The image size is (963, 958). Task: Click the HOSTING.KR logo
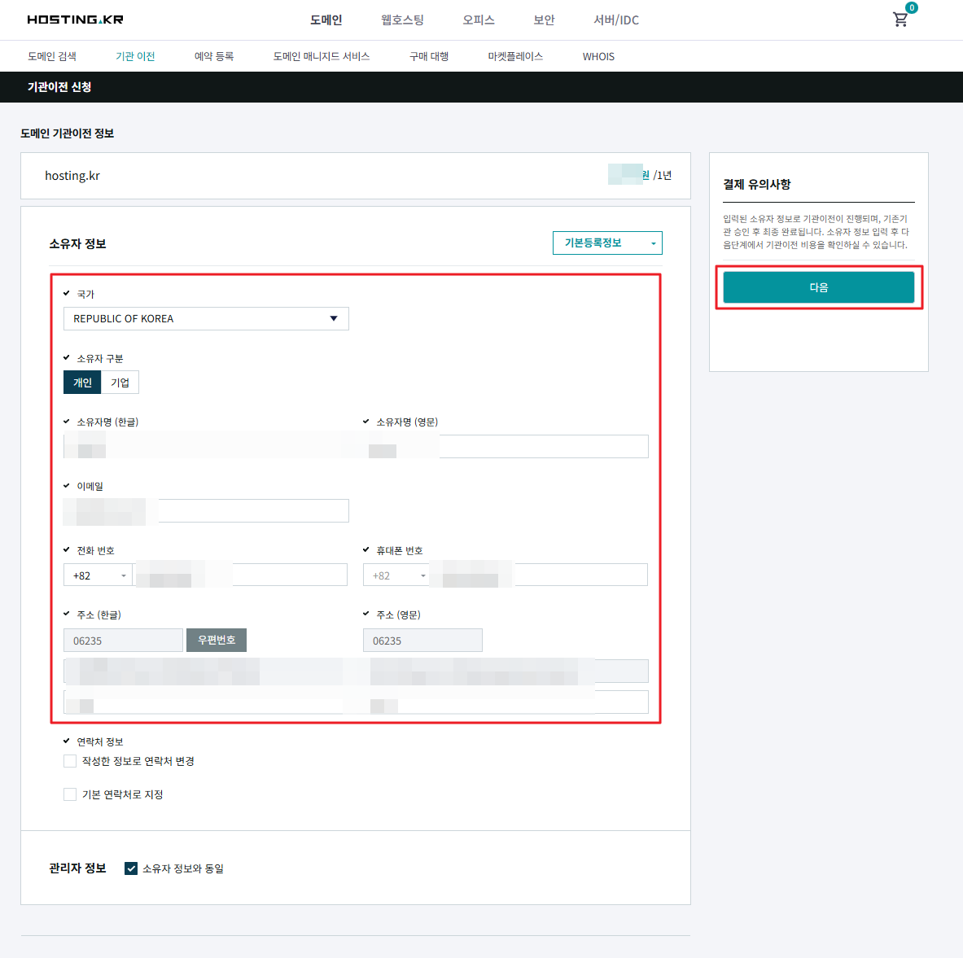pyautogui.click(x=75, y=20)
